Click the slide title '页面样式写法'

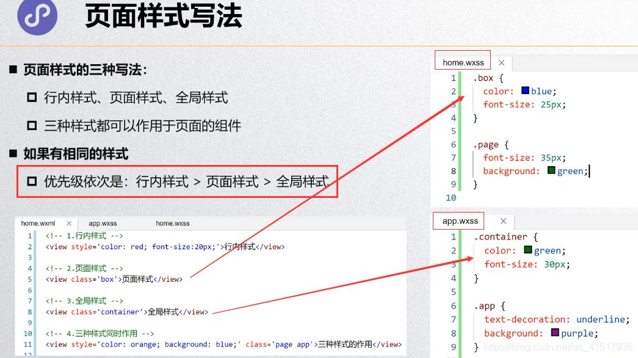[x=164, y=16]
